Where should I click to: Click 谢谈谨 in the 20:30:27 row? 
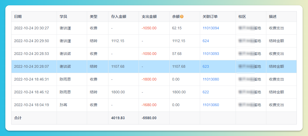(x=65, y=28)
